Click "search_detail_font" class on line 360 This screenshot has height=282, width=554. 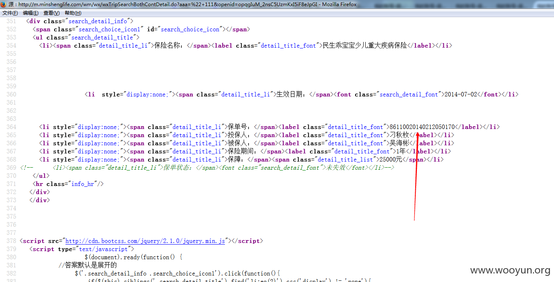(408, 94)
